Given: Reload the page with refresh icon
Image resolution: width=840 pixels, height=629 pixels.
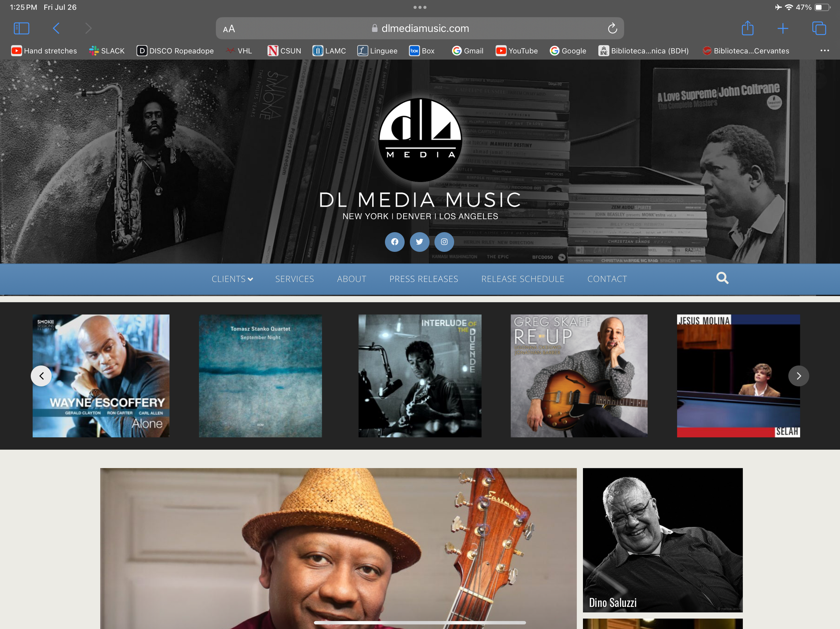Looking at the screenshot, I should (612, 28).
